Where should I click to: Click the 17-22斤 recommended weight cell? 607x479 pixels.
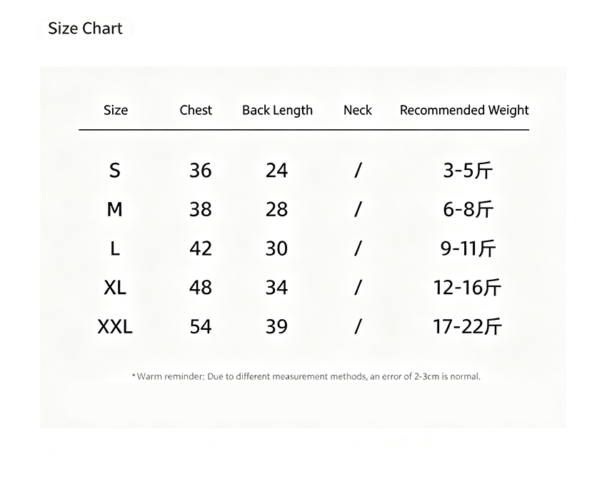pyautogui.click(x=467, y=326)
